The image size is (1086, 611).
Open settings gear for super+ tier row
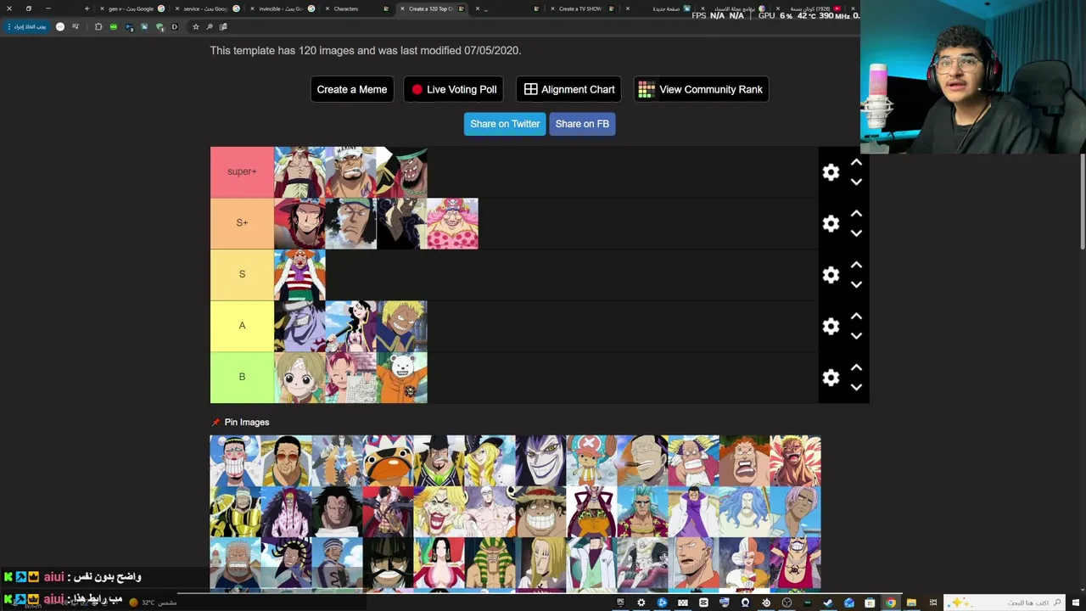[x=831, y=172]
